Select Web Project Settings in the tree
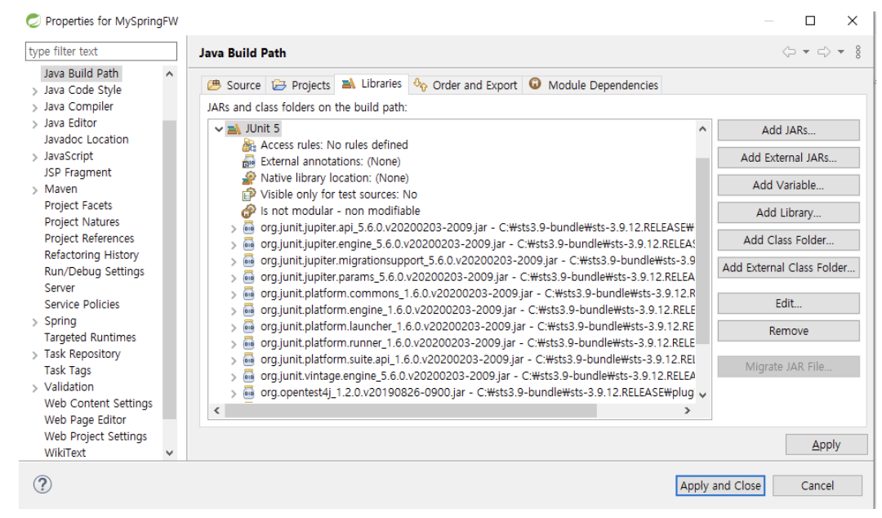 pyautogui.click(x=96, y=436)
